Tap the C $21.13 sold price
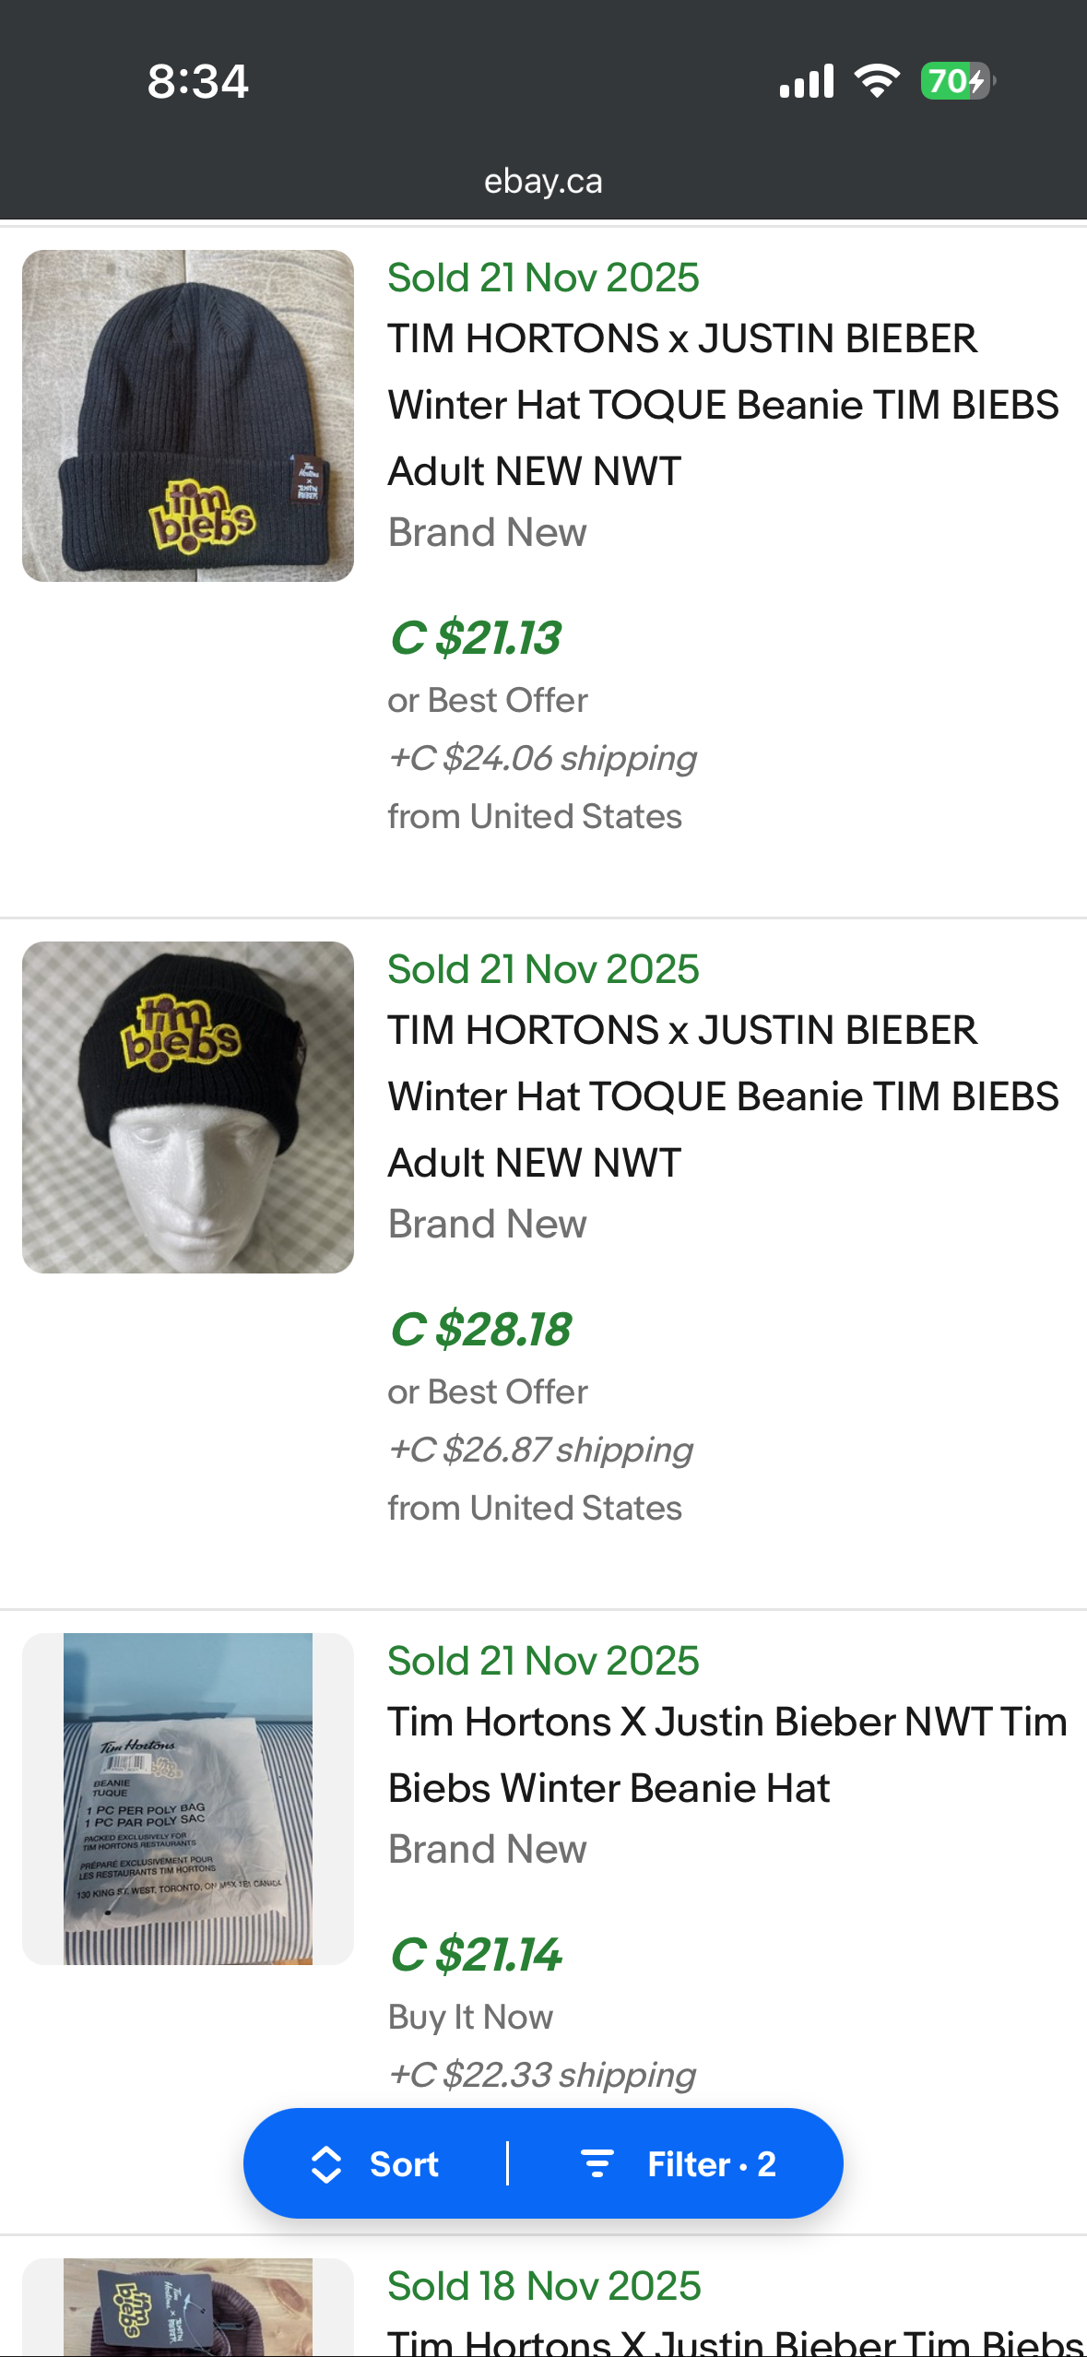 point(476,638)
